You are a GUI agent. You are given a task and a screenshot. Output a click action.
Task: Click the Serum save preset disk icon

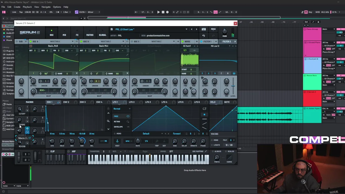(x=112, y=29)
